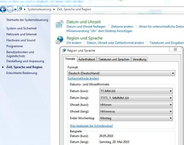
Task: Click Tastaturen und Eingabemethoden link
Action: click(167, 43)
